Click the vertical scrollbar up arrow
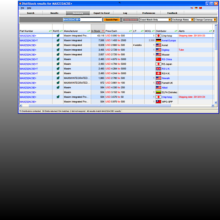Viewport: 220px width, 220px height. pyautogui.click(x=216, y=25)
